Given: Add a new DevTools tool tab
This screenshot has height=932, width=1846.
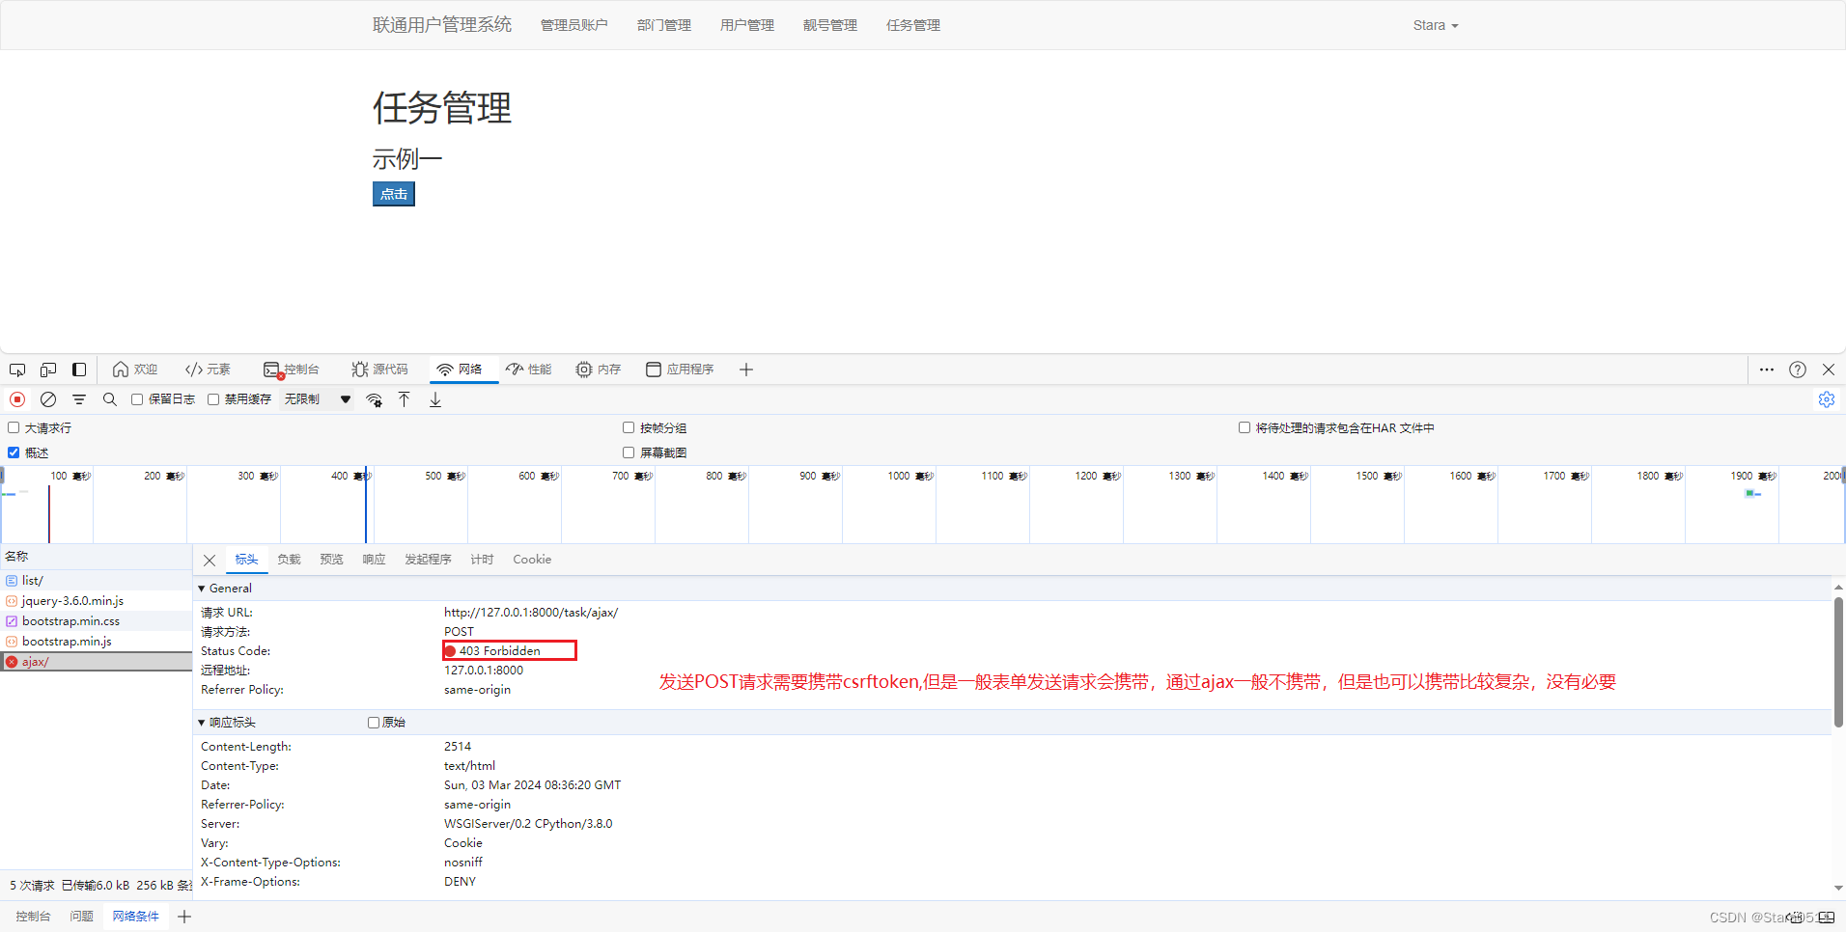Looking at the screenshot, I should pos(746,370).
